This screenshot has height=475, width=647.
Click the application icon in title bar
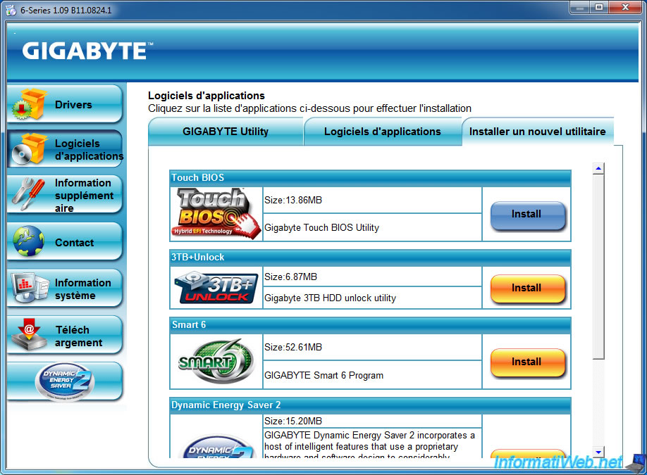point(11,10)
